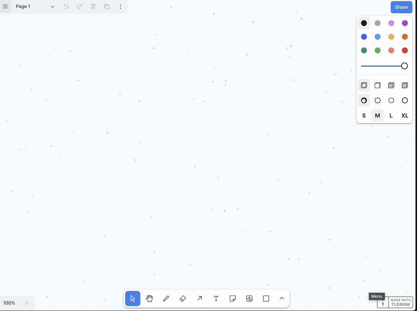Set size to XL
This screenshot has height=311, width=417.
[405, 116]
